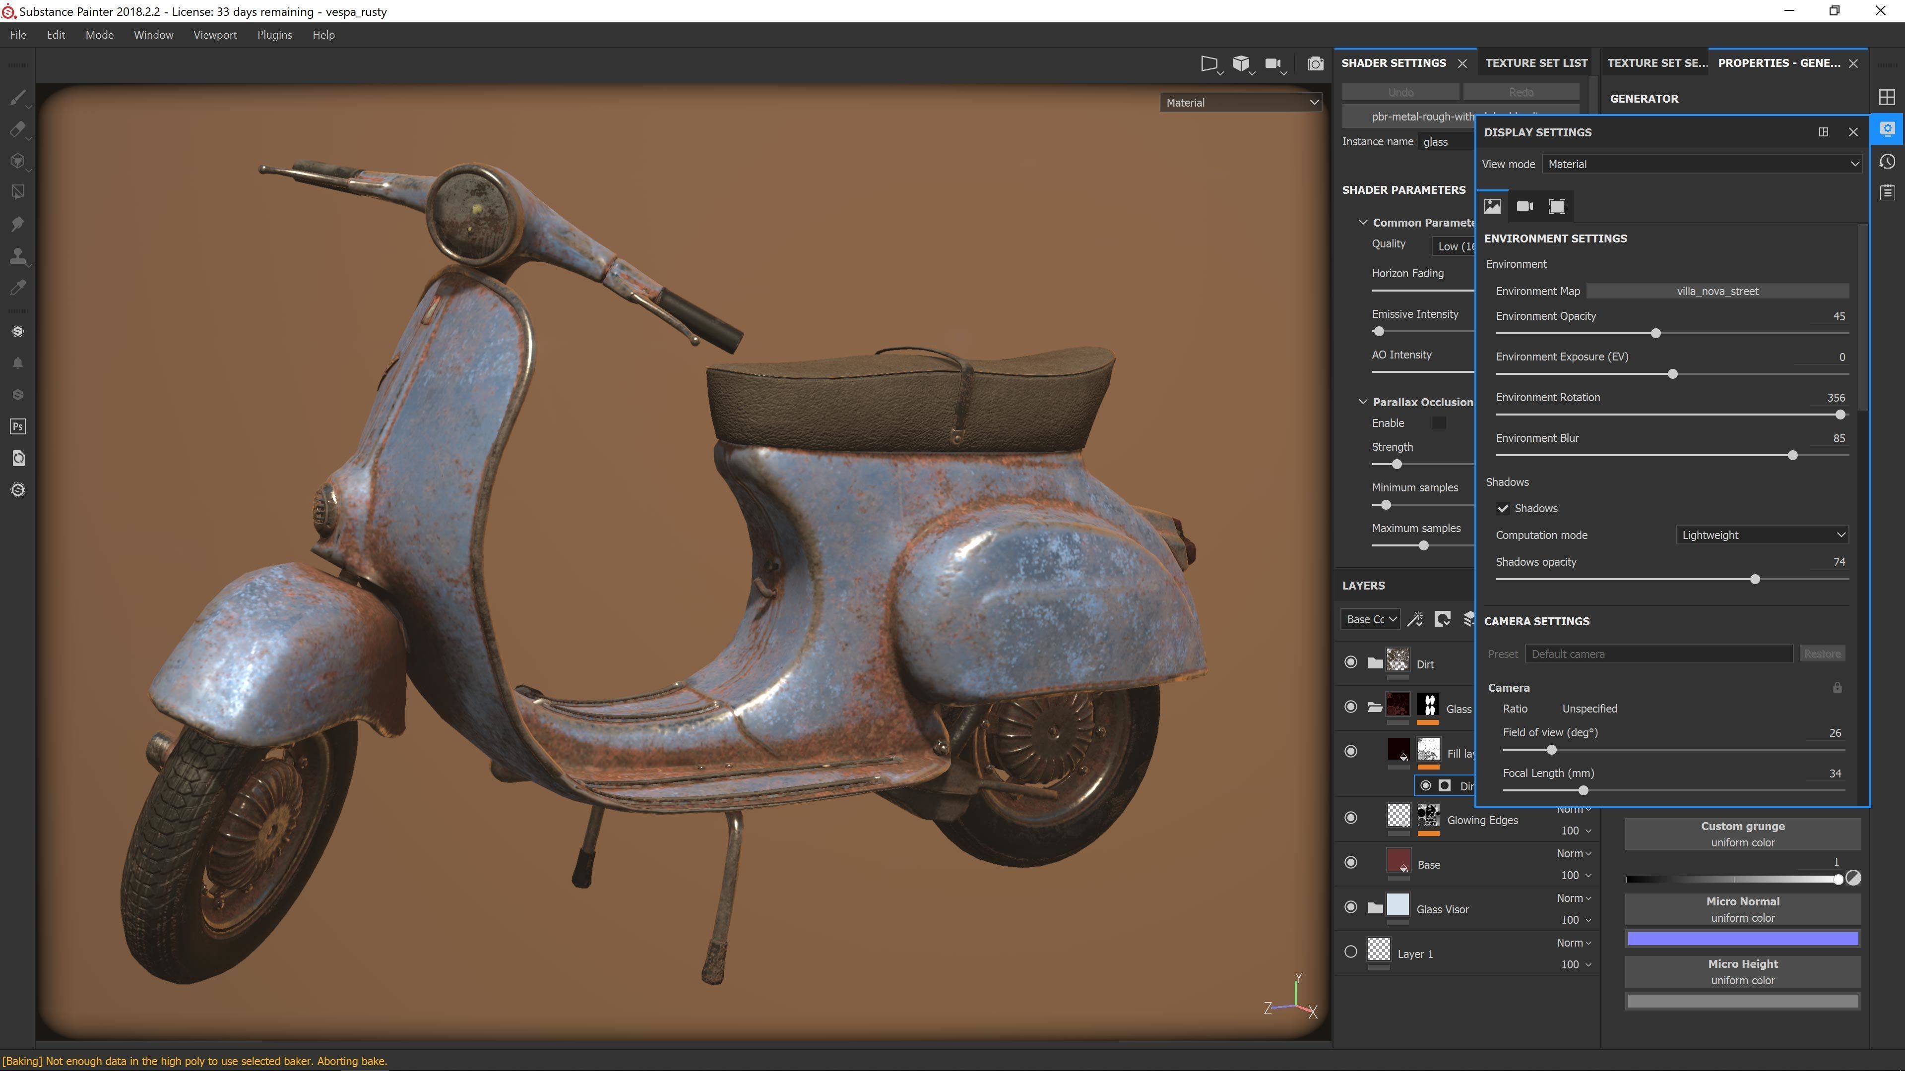Click the pbr-metal-rough shader button
Viewport: 1905px width, 1071px height.
pos(1409,117)
